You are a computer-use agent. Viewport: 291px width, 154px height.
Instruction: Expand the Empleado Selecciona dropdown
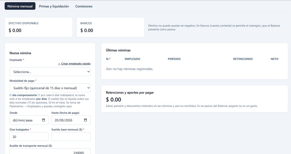[50, 72]
